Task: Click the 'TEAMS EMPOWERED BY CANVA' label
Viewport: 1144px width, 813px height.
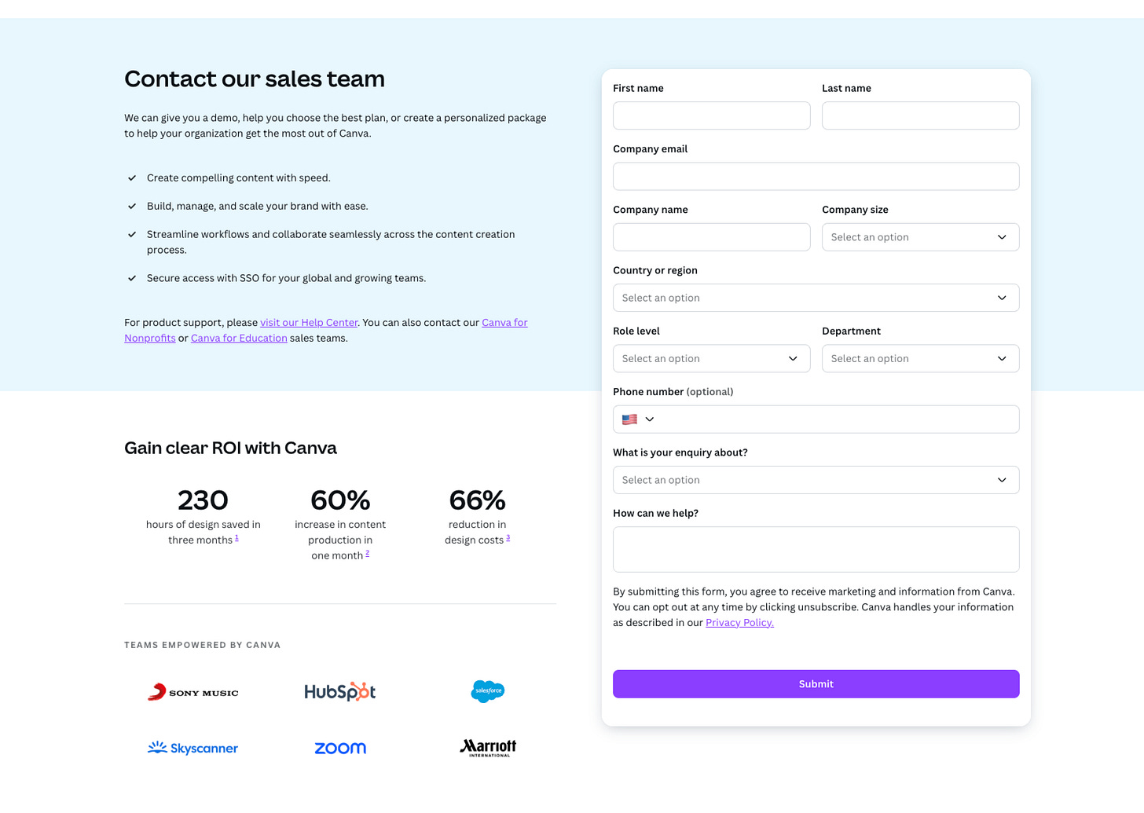Action: tap(202, 645)
